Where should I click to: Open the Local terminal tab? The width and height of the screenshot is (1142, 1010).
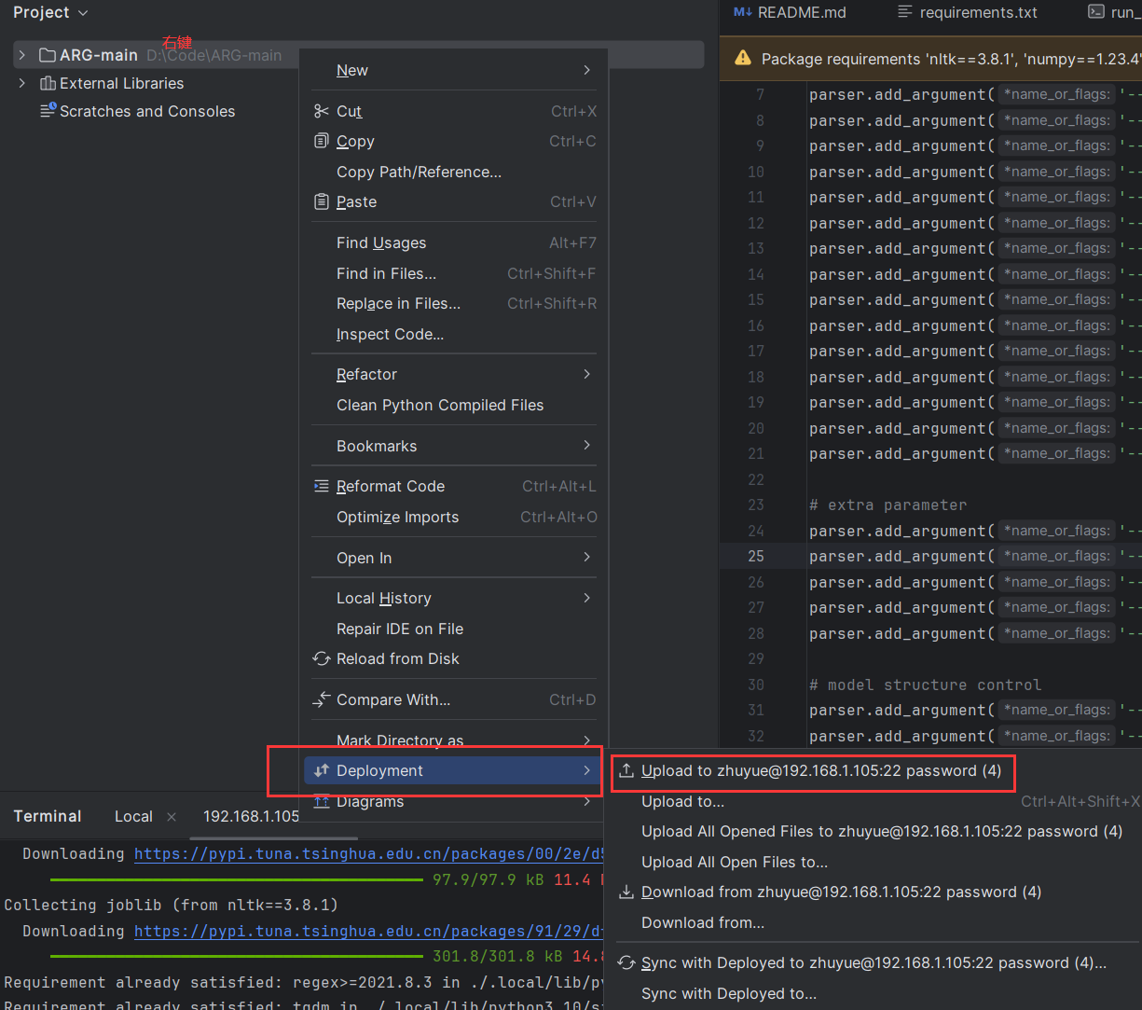[133, 816]
